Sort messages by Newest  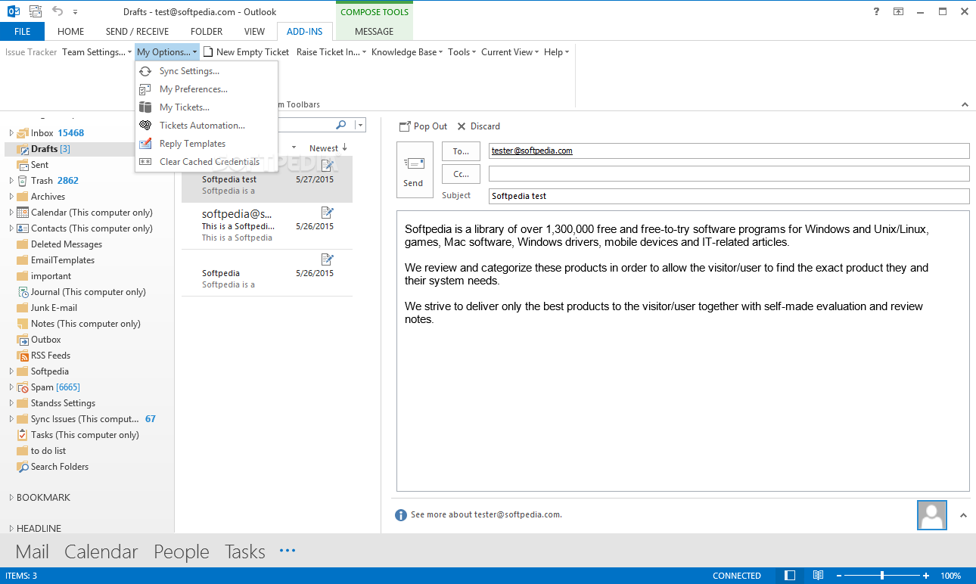[x=328, y=148]
